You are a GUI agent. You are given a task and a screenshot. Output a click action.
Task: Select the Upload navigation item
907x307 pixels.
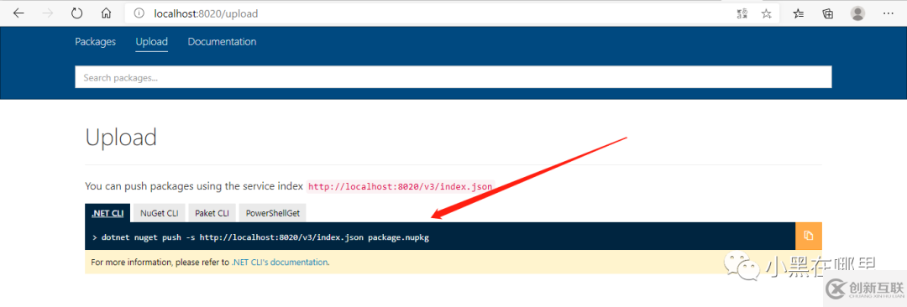151,42
